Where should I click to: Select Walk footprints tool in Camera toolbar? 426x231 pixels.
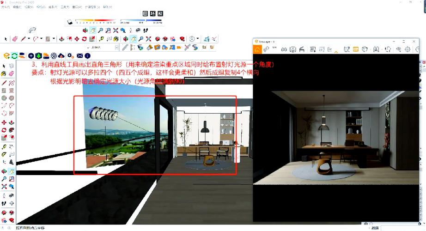point(146,30)
